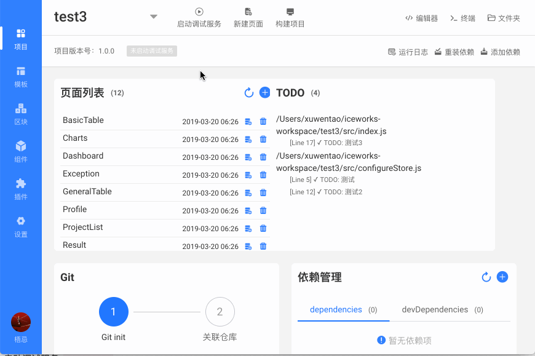The image size is (535, 356).
Task: Click 新建页面 to create a page
Action: 248,18
